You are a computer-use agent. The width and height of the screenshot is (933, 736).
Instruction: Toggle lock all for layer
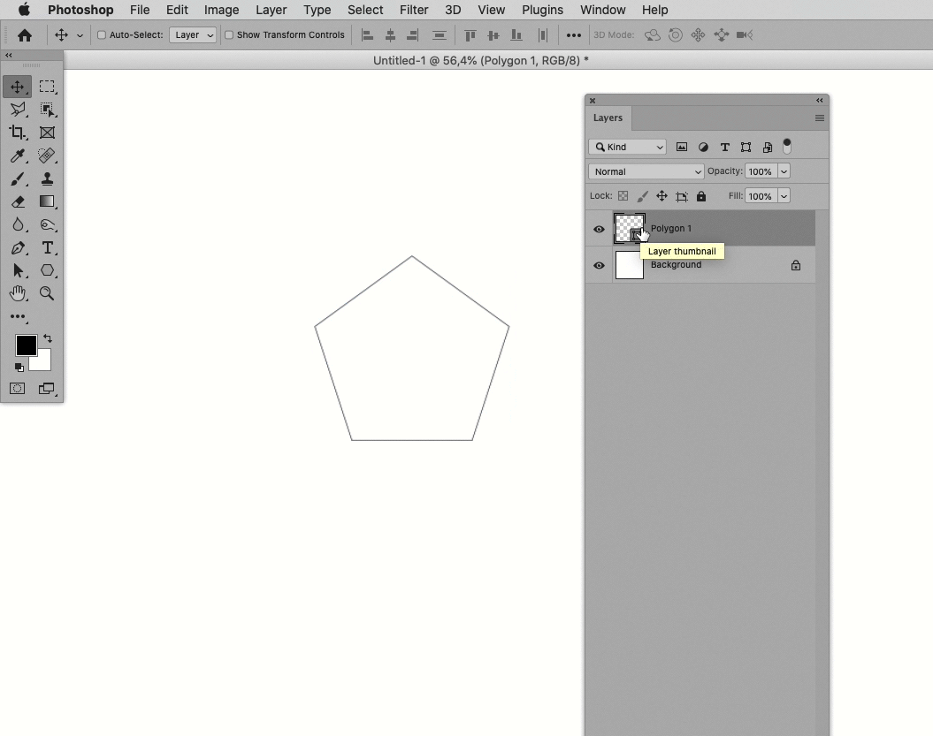pos(701,196)
